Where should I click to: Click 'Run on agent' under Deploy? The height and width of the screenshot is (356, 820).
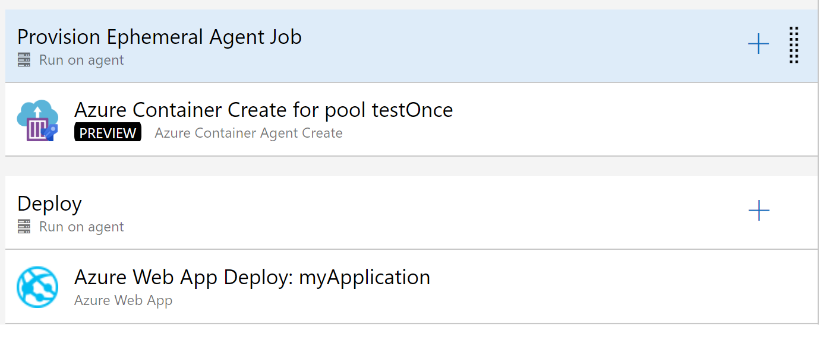(x=81, y=227)
